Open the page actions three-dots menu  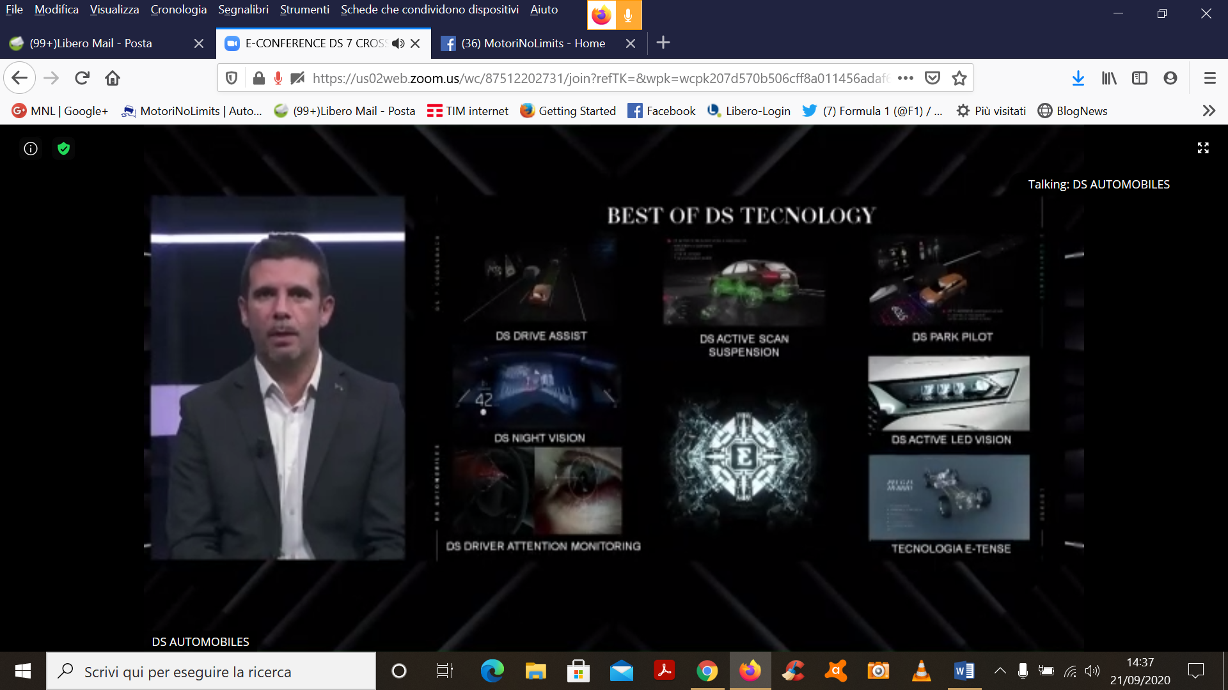point(906,78)
